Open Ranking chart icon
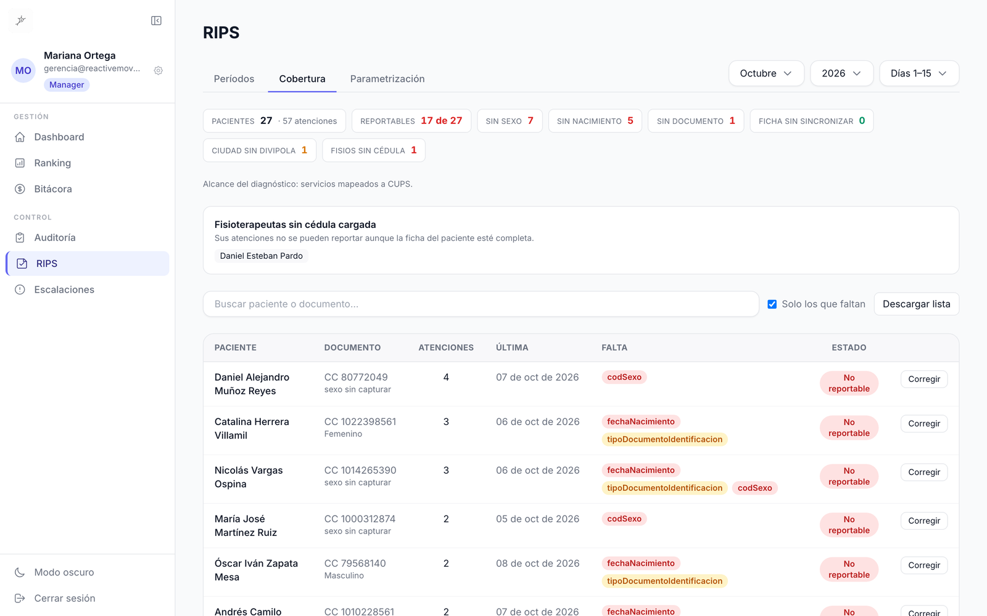The height and width of the screenshot is (616, 987). [x=20, y=163]
